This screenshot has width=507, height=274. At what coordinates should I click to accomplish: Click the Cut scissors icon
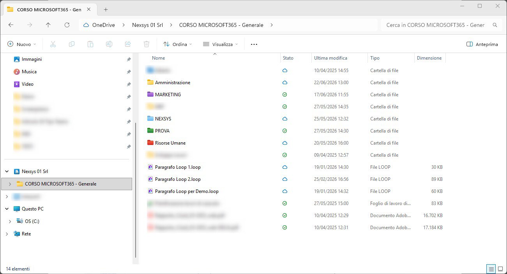click(x=53, y=44)
